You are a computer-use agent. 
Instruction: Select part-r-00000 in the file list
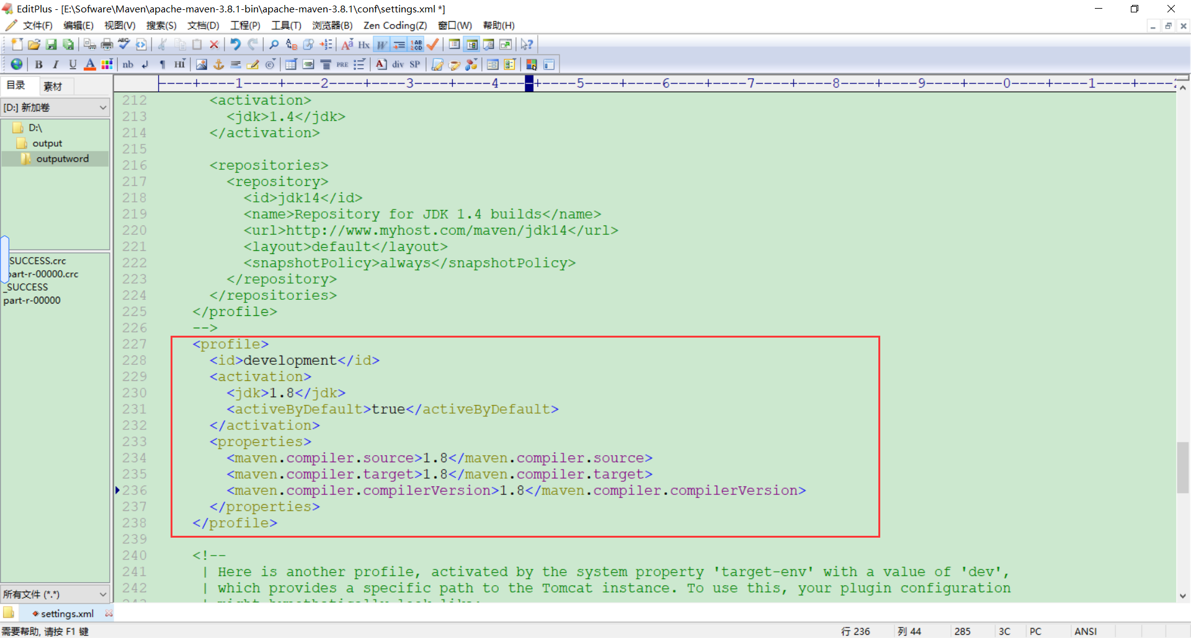[x=32, y=300]
